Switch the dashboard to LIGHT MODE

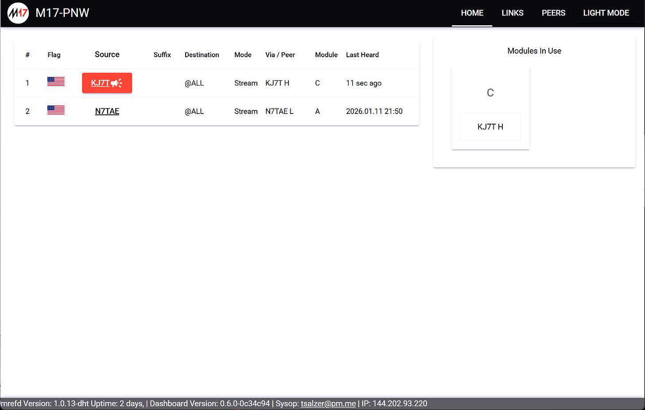click(606, 13)
